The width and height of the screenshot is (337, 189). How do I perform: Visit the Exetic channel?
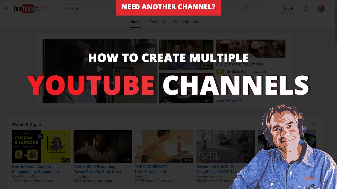pyautogui.click(x=140, y=176)
